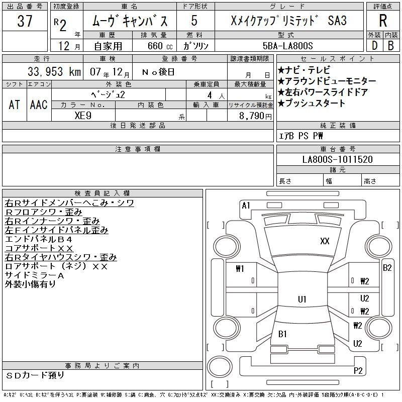The width and height of the screenshot is (402, 402).
Task: Click inspector note サイドミラーA
Action: point(34,275)
